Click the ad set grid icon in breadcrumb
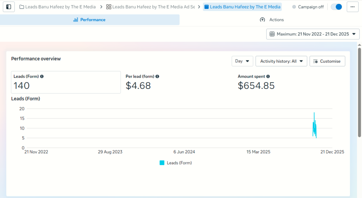The width and height of the screenshot is (362, 198). tap(109, 7)
